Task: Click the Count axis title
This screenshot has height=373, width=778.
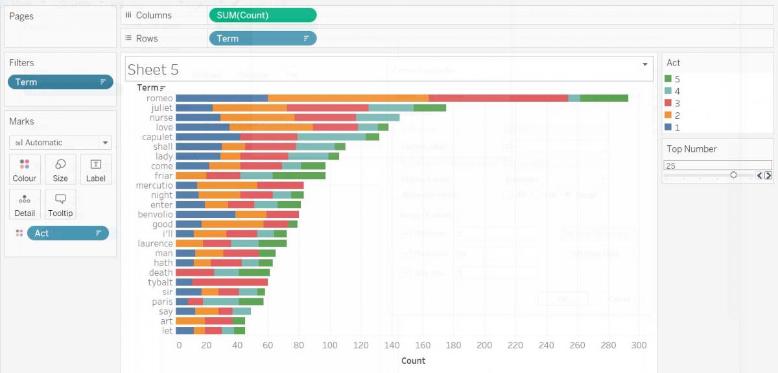Action: (x=413, y=361)
